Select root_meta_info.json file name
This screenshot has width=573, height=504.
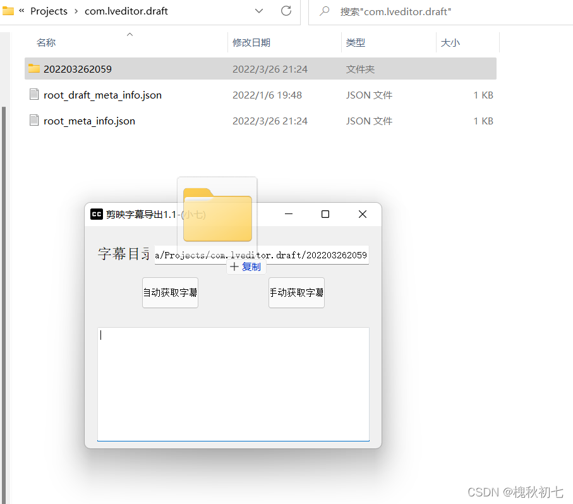point(89,121)
